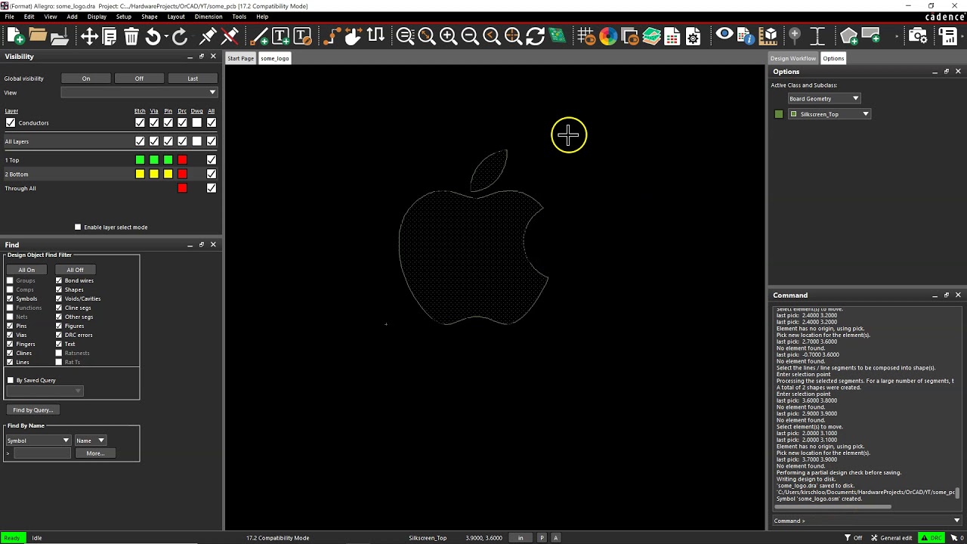Toggle the 1 Top layer All checkbox
The image size is (967, 544).
pos(212,160)
